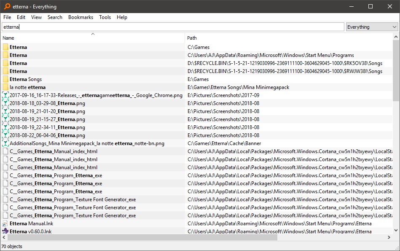Select the Etterna Manual.lnk file name
This screenshot has width=400, height=251.
click(x=31, y=224)
